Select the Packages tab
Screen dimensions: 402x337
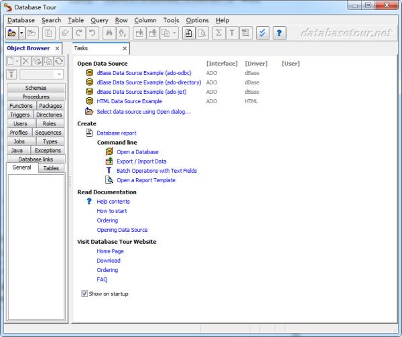[x=50, y=106]
